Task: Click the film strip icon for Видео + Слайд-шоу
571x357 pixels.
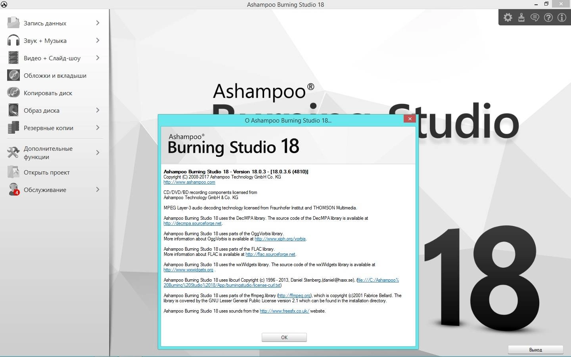Action: tap(13, 58)
